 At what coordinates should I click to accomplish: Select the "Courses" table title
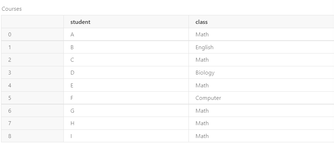pyautogui.click(x=11, y=9)
